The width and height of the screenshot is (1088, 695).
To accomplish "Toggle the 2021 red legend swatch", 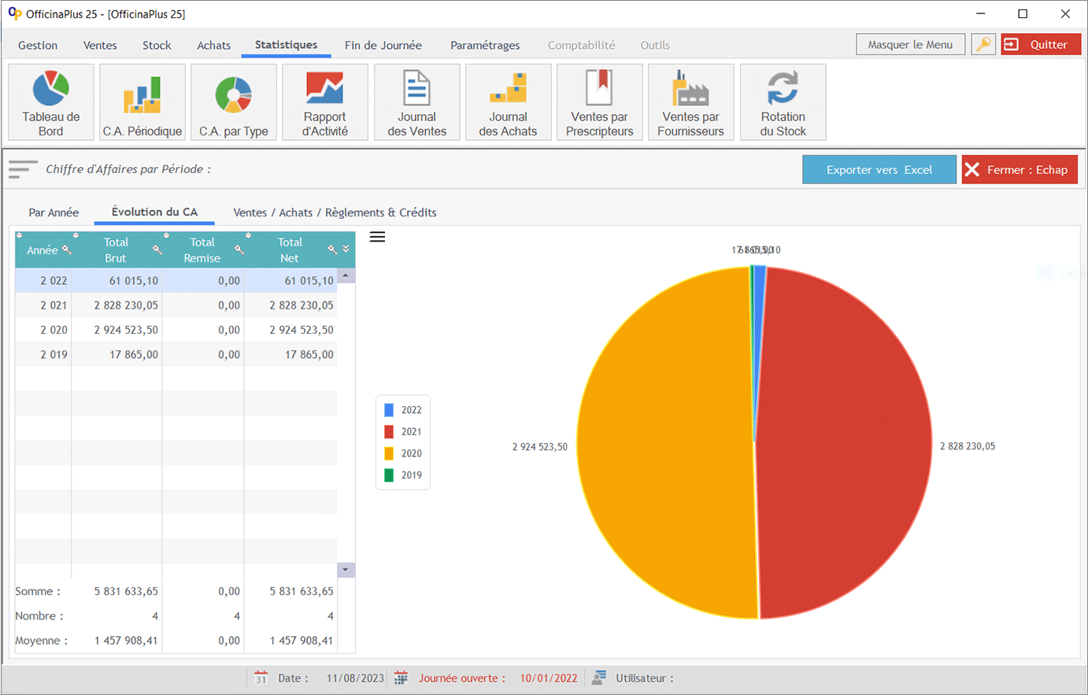I will coord(389,432).
